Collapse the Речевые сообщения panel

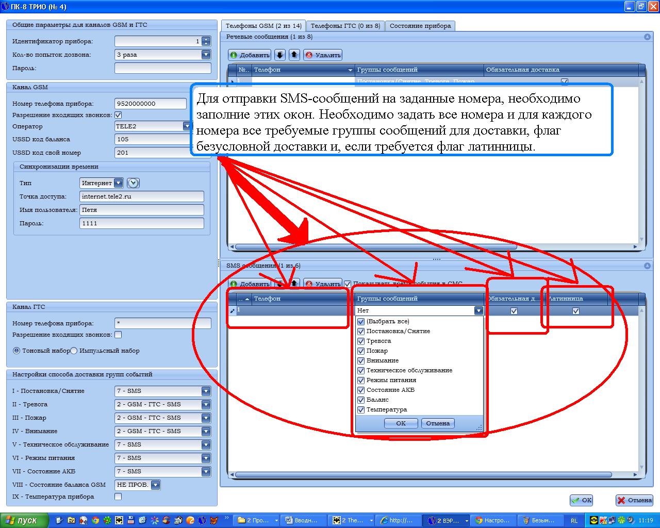coord(647,37)
